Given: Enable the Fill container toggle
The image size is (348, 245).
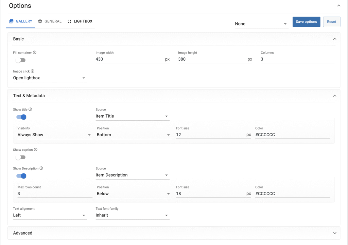Looking at the screenshot, I should 21,60.
